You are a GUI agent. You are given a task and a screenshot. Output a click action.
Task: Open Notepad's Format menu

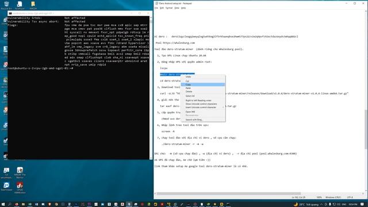coord(168,8)
